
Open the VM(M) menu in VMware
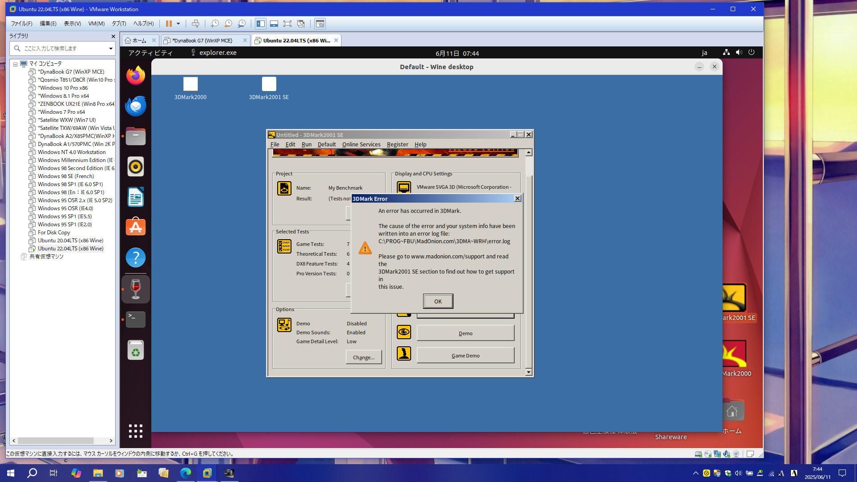(x=96, y=24)
